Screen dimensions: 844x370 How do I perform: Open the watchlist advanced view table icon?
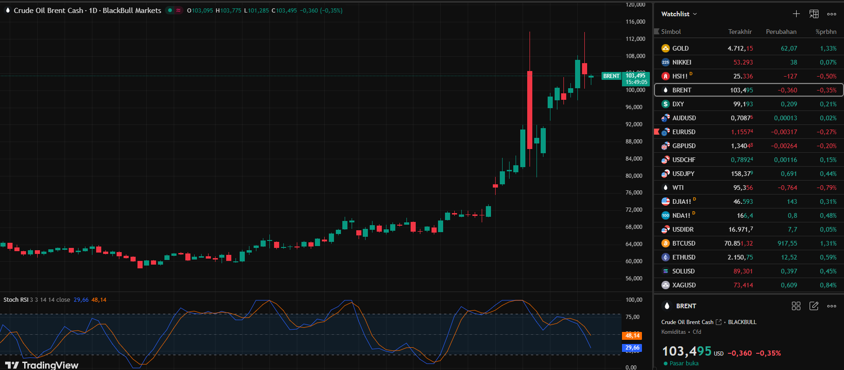click(x=814, y=14)
